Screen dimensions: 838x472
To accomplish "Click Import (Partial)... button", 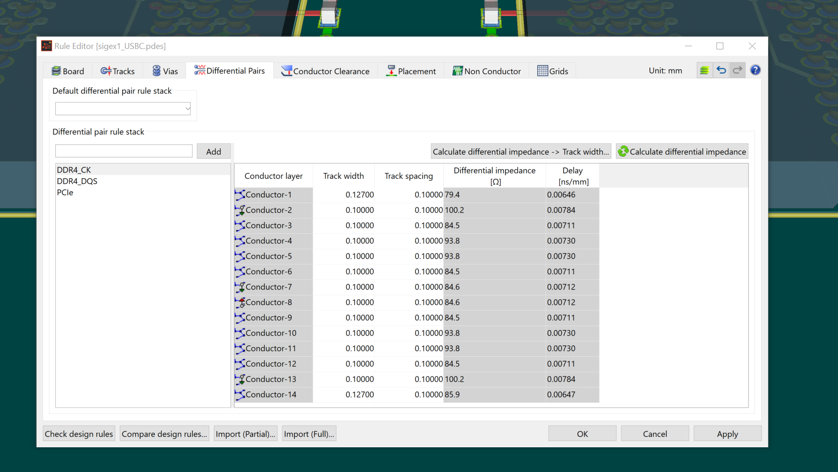I will pos(245,434).
